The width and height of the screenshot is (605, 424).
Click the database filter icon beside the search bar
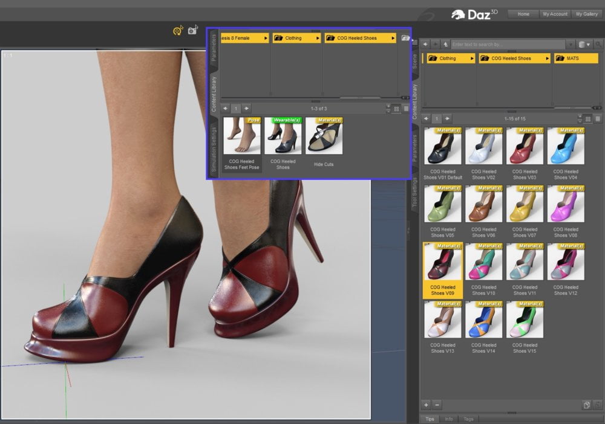(582, 44)
